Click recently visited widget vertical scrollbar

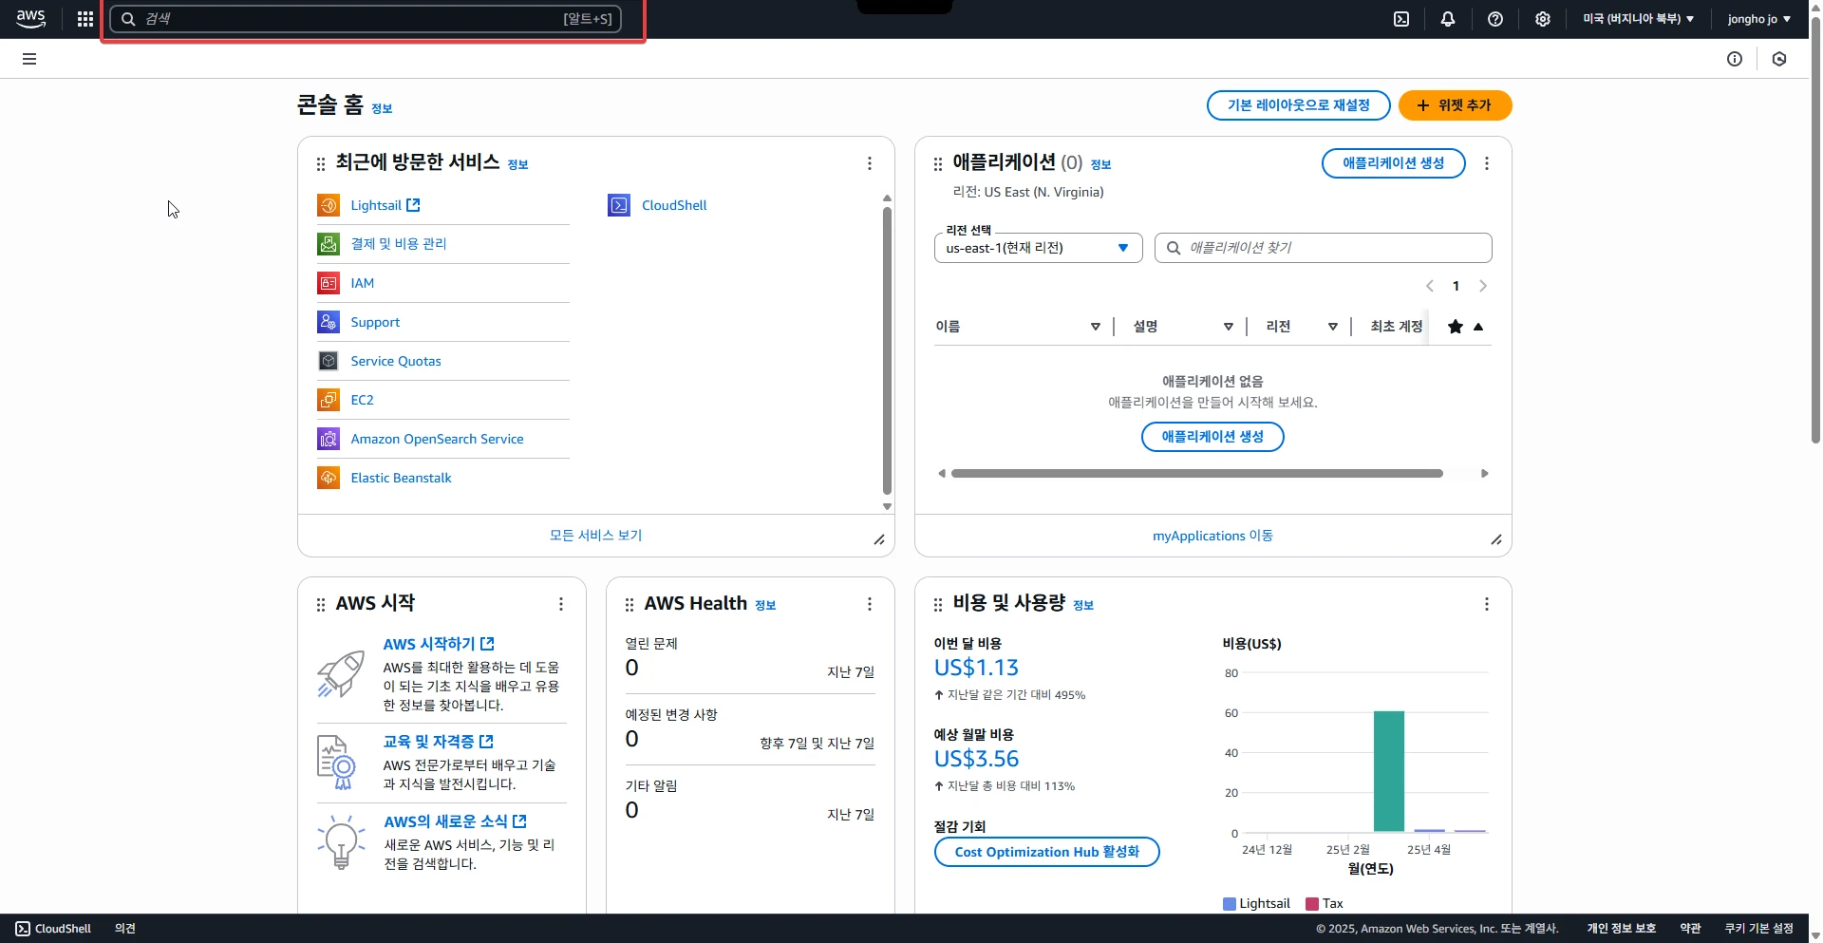pos(887,351)
